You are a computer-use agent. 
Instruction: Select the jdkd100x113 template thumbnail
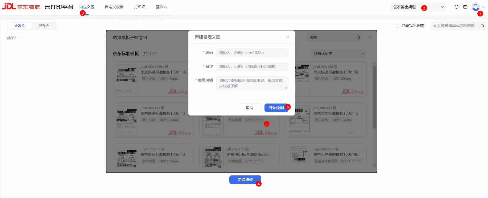pos(127,120)
